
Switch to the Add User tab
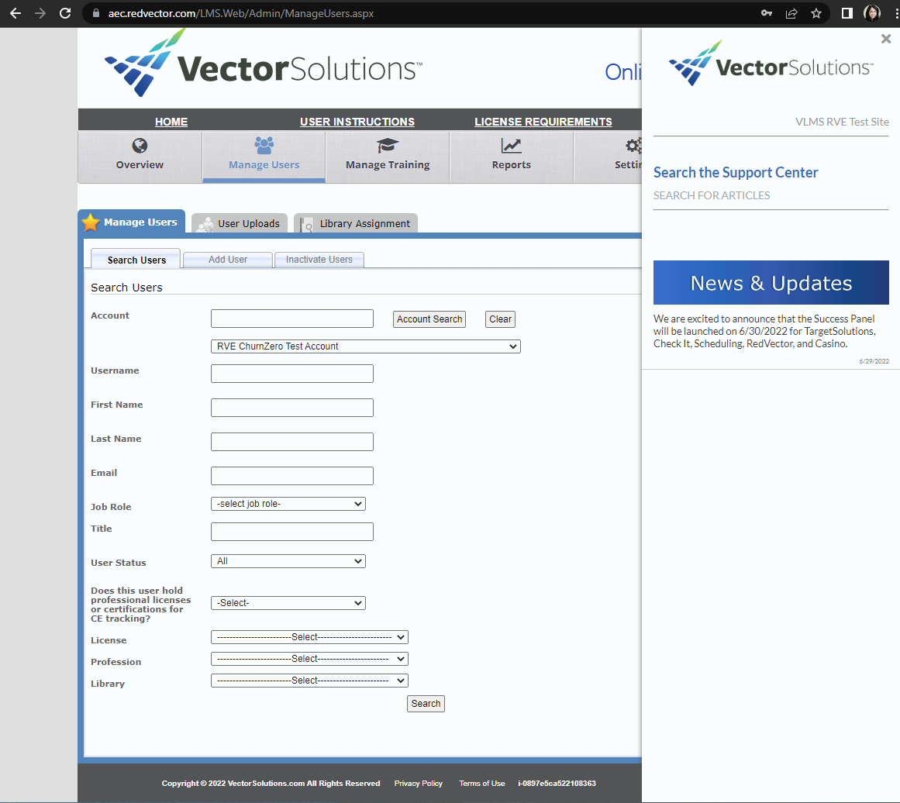[228, 260]
